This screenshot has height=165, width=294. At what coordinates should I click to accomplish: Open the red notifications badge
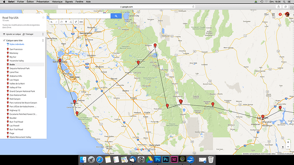280,14
